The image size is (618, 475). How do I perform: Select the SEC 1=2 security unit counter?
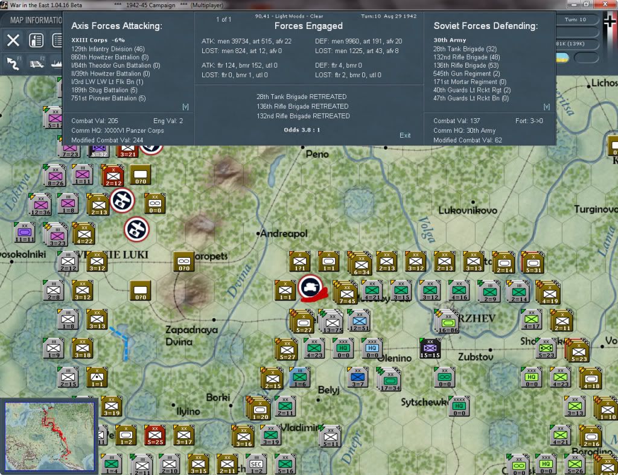[256, 464]
